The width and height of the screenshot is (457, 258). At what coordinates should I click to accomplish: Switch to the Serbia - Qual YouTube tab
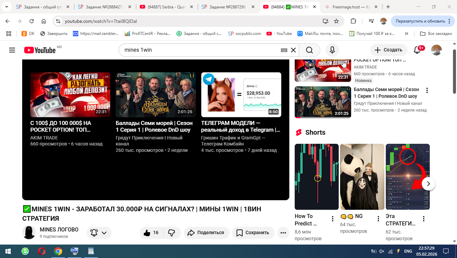tap(166, 7)
